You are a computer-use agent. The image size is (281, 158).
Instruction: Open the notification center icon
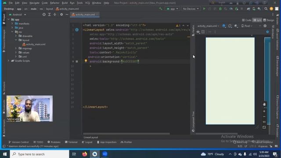[x=275, y=154]
